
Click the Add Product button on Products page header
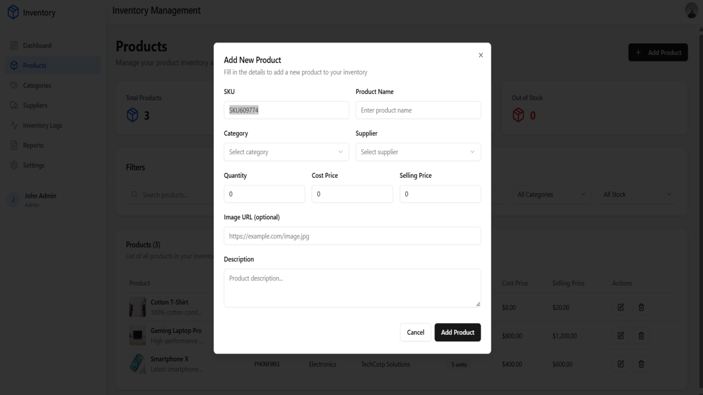point(658,53)
